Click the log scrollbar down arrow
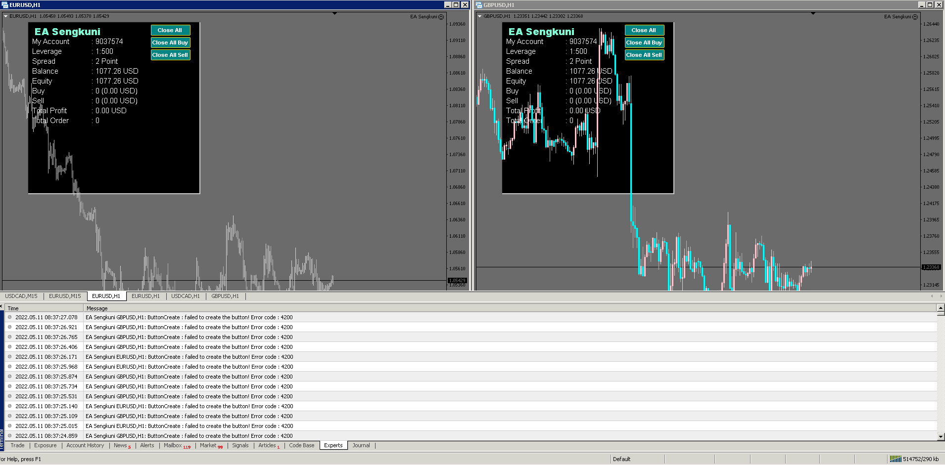Viewport: 945px width, 465px height. pyautogui.click(x=941, y=437)
